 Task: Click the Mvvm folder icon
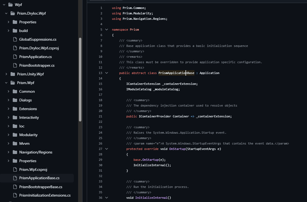[15, 143]
